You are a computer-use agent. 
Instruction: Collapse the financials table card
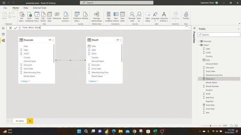click(x=26, y=81)
